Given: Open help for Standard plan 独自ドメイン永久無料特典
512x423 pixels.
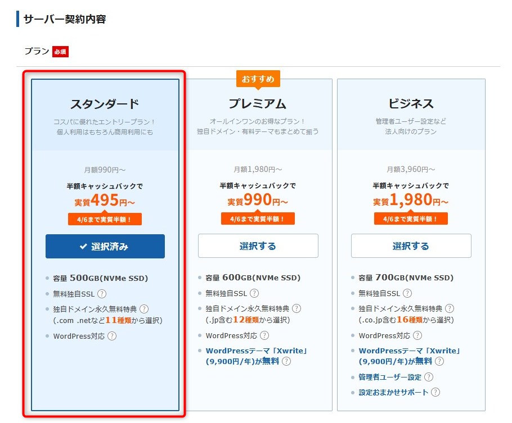Looking at the screenshot, I should tap(144, 308).
